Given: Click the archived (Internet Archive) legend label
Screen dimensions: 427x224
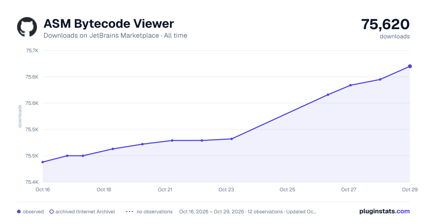Looking at the screenshot, I should [85, 212].
